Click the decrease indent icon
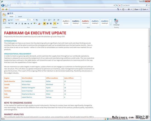Image resolution: width=151 pixels, height=121 pixels. (54, 20)
